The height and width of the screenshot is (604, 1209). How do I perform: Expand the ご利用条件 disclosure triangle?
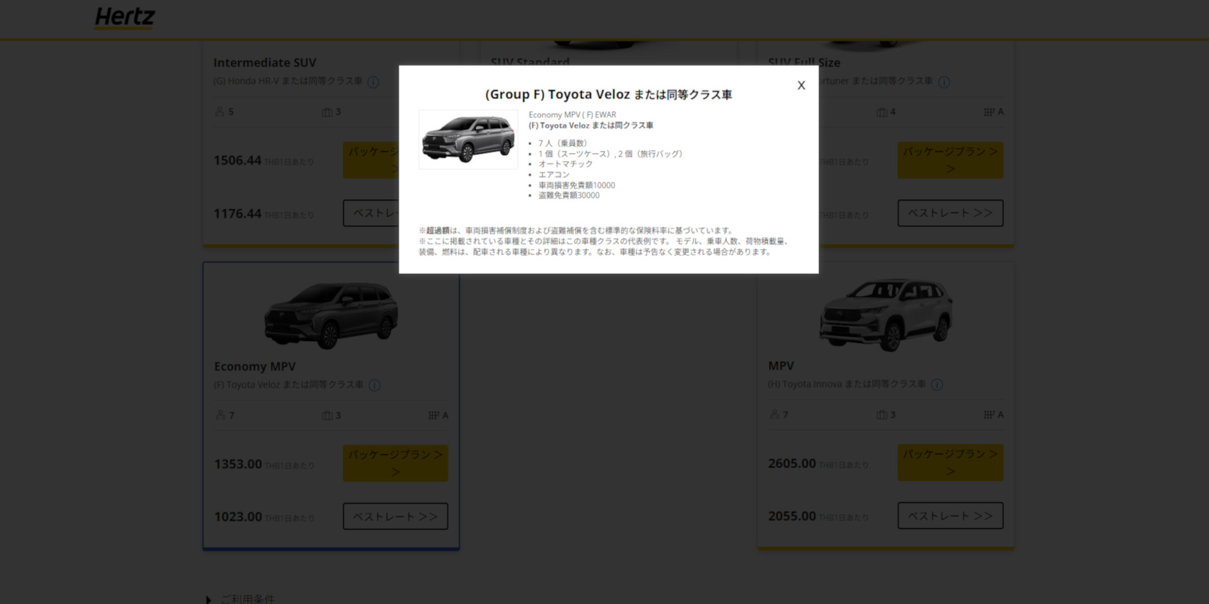pyautogui.click(x=210, y=598)
